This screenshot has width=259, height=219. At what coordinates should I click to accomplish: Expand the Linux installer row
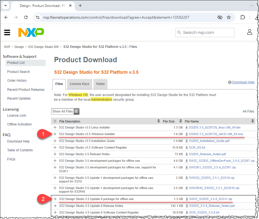pyautogui.click(x=55, y=127)
